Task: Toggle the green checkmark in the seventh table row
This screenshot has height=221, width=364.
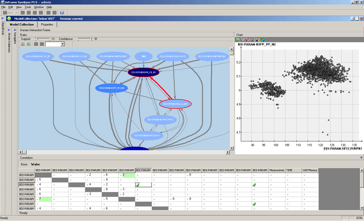Action: coord(254,204)
